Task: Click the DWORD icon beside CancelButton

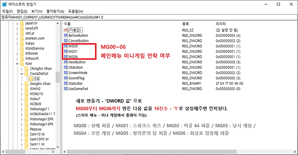Action: coord(66,41)
